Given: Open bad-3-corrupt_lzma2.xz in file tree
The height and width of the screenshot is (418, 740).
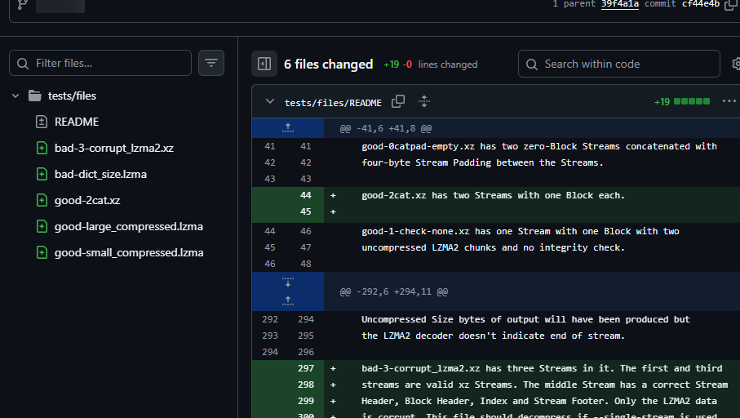Looking at the screenshot, I should [113, 148].
